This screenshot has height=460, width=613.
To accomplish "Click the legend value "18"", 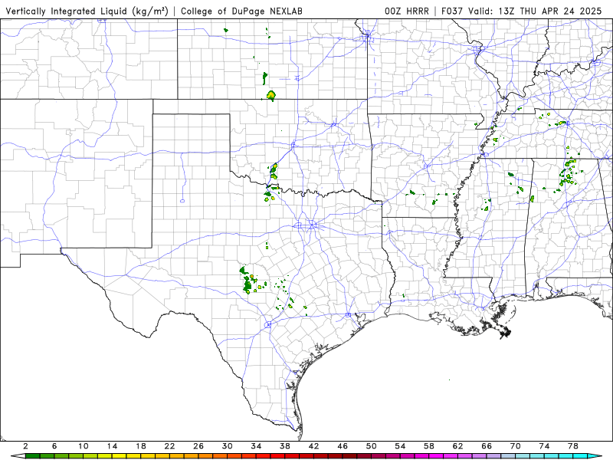I will click(141, 446).
